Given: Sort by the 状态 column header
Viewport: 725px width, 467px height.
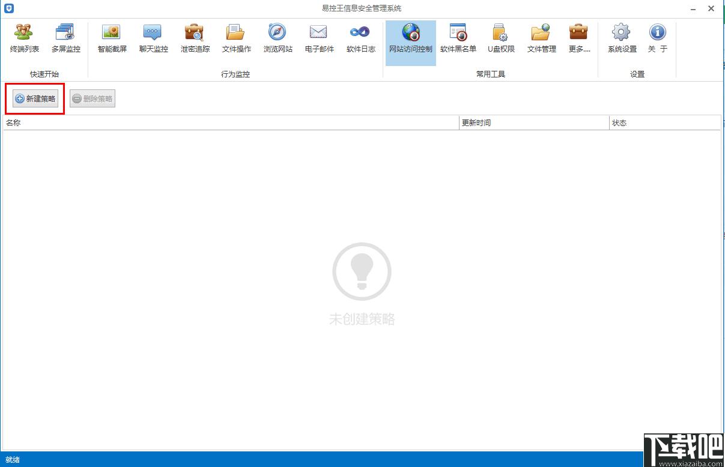Looking at the screenshot, I should [x=665, y=122].
